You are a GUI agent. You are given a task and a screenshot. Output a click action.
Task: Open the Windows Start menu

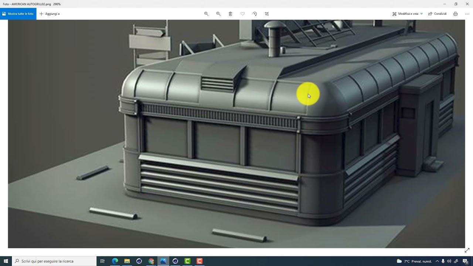[x=6, y=261]
